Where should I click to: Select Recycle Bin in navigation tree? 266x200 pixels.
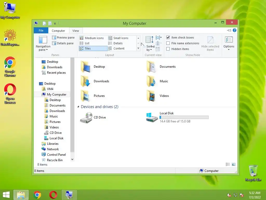click(x=52, y=160)
